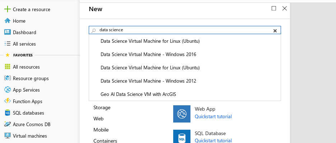This screenshot has width=336, height=143.
Task: Click the Virtual machines monitor icon
Action: (x=8, y=135)
